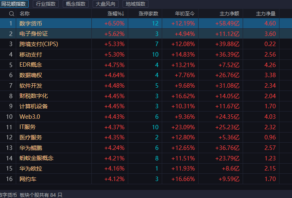Image resolution: width=292 pixels, height=198 pixels.
Task: Click 主力净量 column header
Action: (266, 14)
